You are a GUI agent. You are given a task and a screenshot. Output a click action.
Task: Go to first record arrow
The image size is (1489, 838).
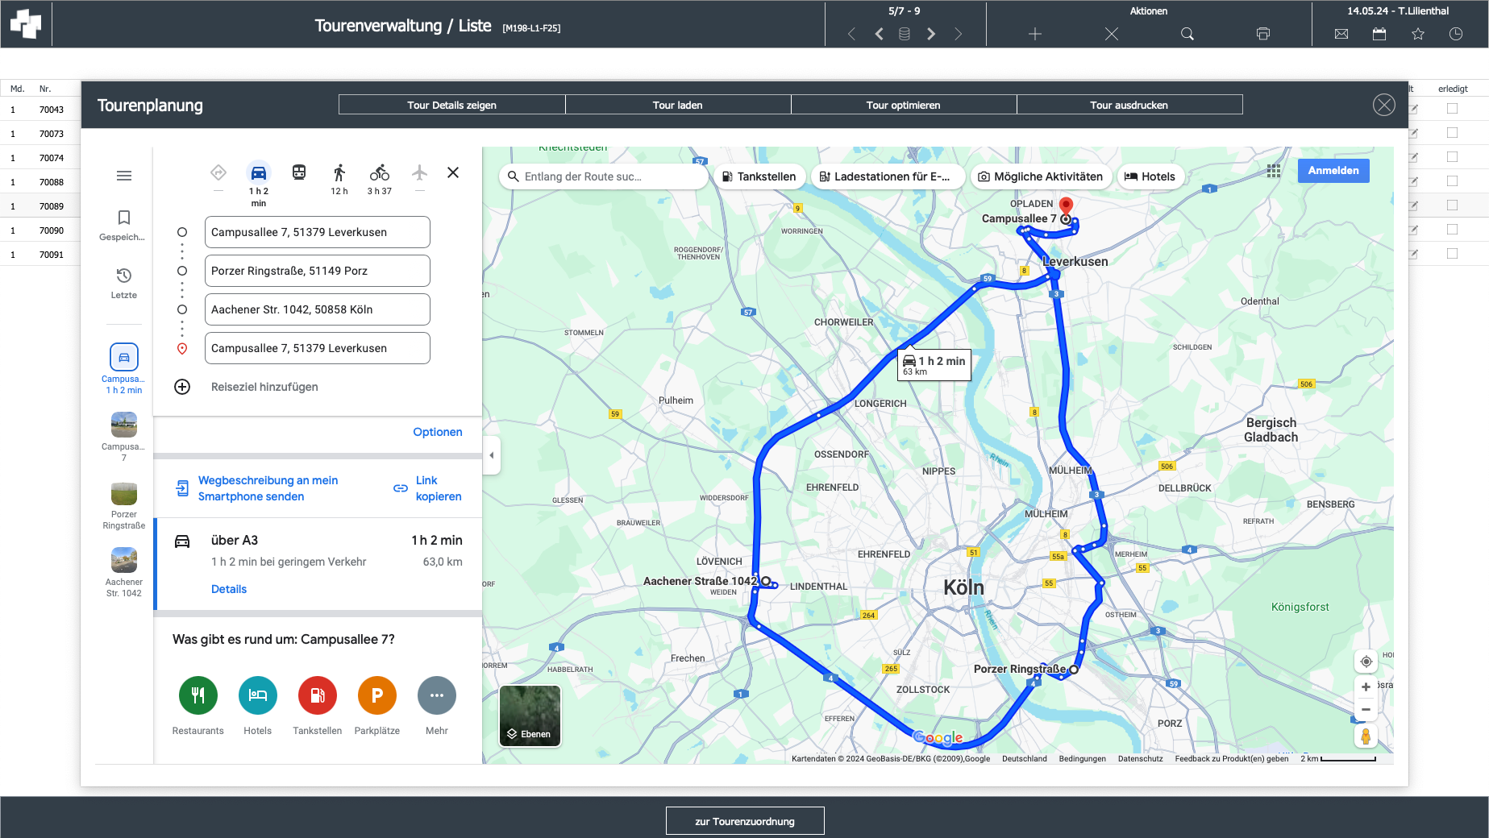click(851, 34)
